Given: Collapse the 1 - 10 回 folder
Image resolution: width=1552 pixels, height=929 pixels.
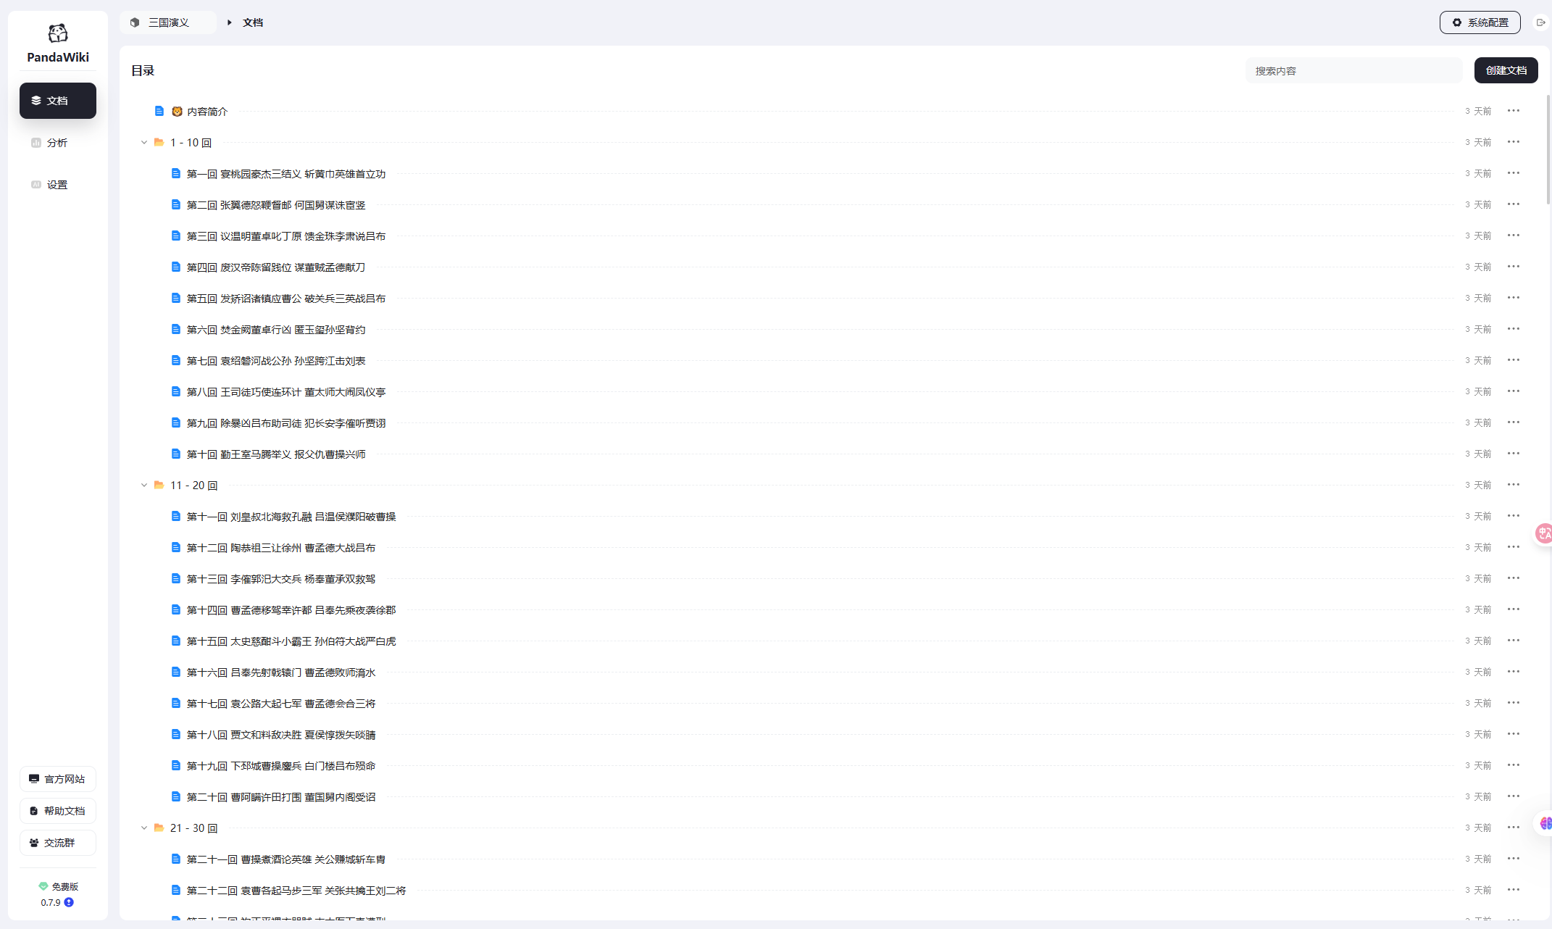Looking at the screenshot, I should tap(143, 142).
